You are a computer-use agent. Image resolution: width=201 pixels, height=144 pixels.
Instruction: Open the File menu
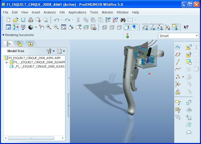click(6, 12)
